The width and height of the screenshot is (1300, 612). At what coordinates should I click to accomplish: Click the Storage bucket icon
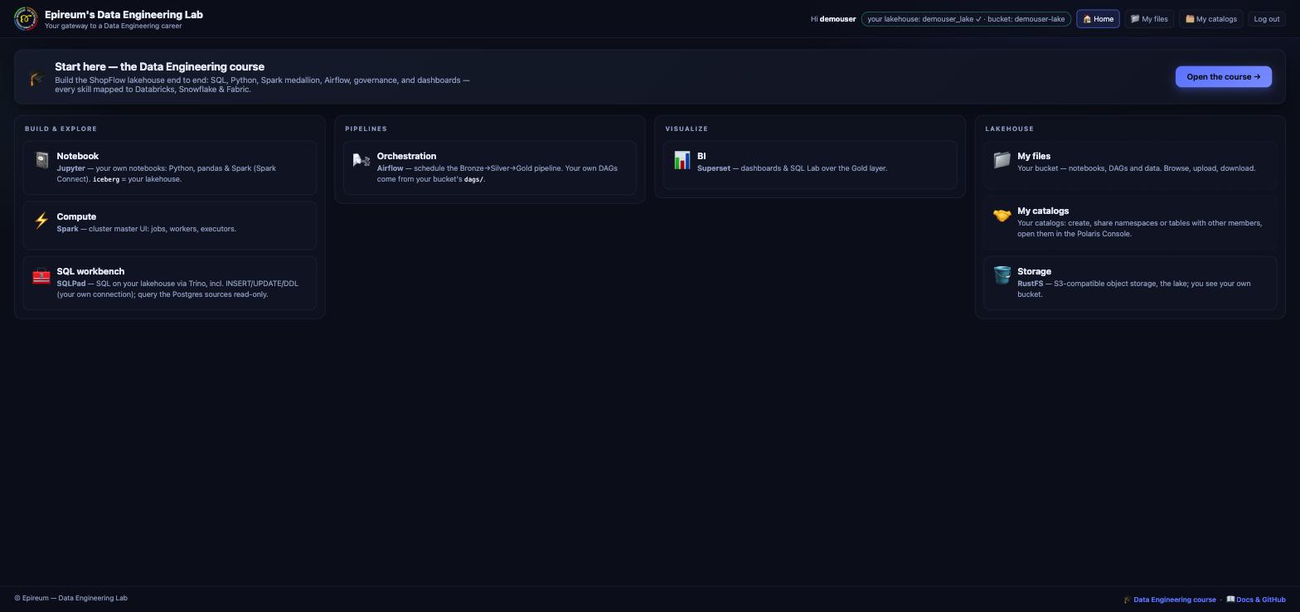coord(1002,275)
